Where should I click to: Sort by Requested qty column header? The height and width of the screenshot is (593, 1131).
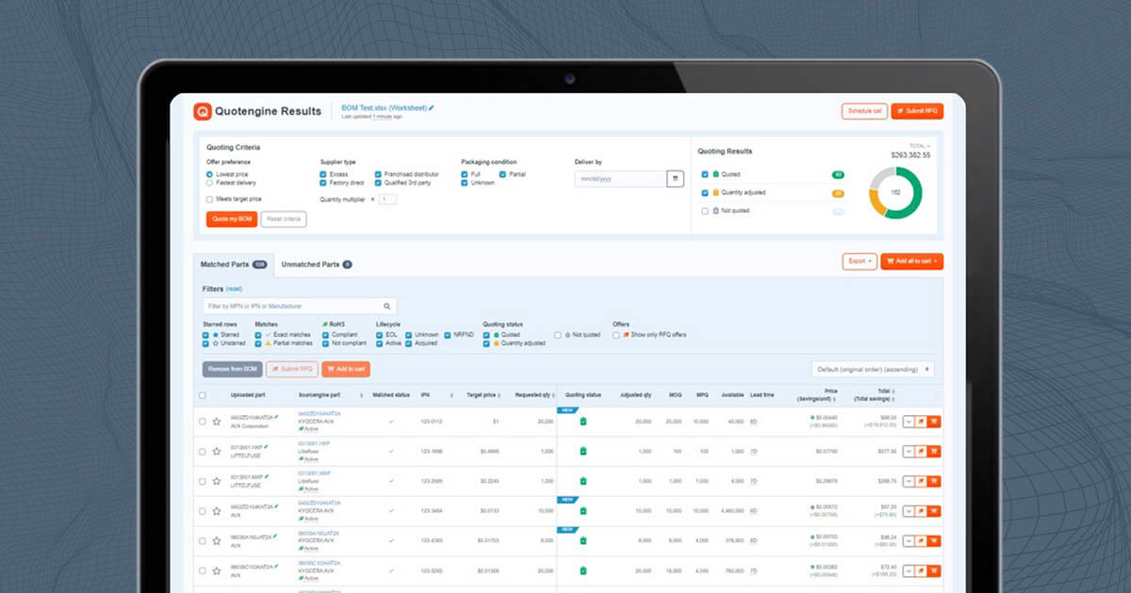534,395
